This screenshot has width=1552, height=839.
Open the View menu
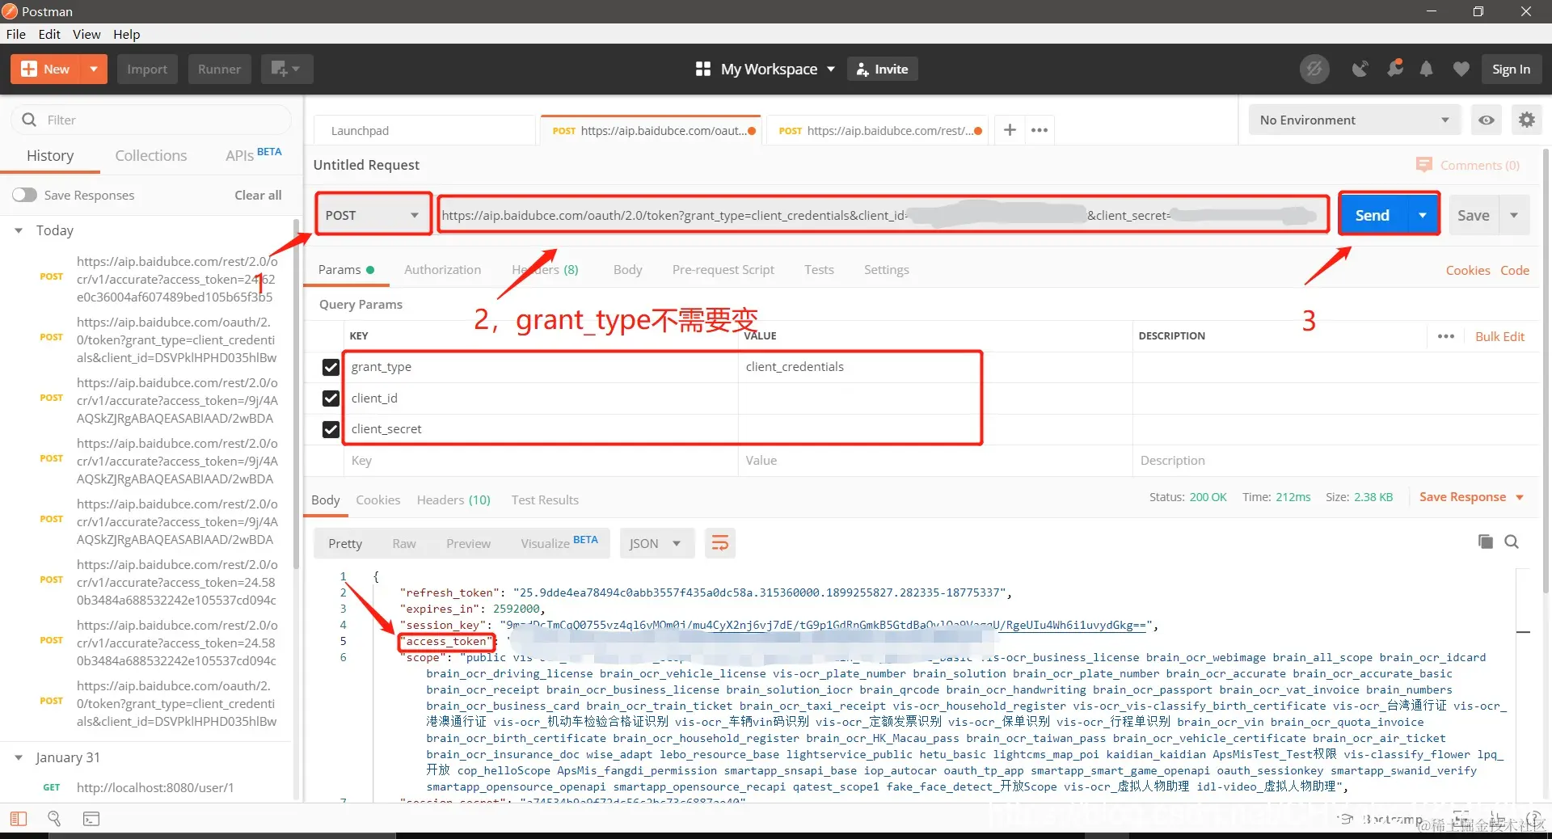tap(86, 34)
